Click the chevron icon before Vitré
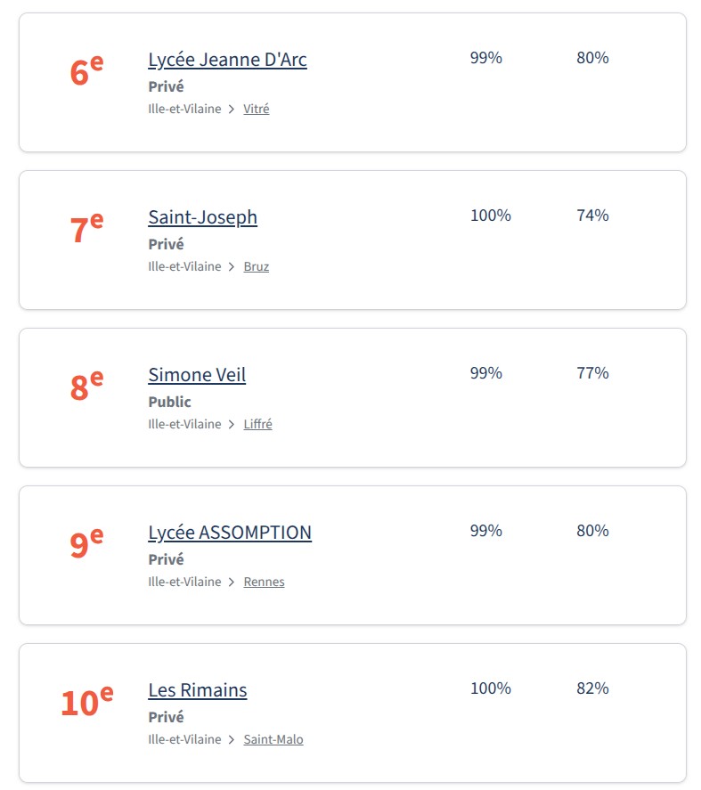The width and height of the screenshot is (701, 790). 232,109
